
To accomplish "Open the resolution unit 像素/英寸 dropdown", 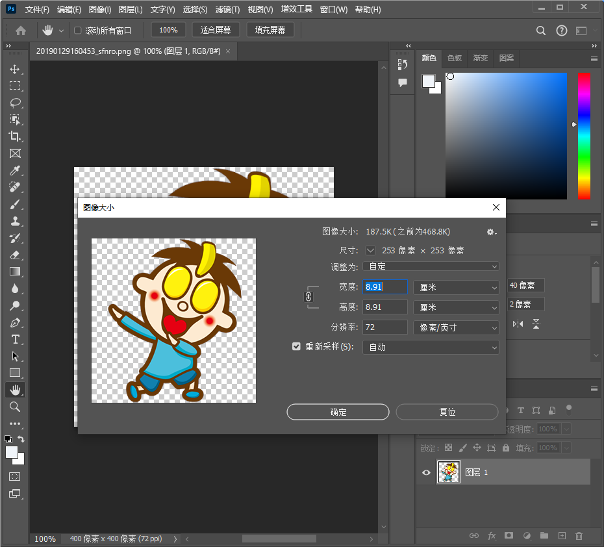I will [x=456, y=327].
